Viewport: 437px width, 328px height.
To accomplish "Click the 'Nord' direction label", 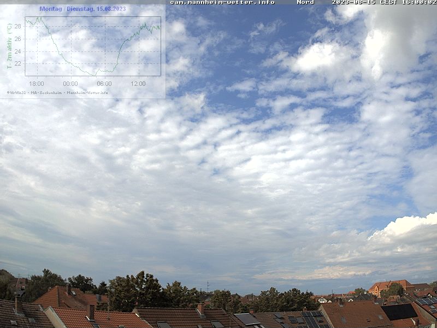I will coord(305,3).
